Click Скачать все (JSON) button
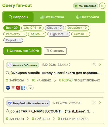The width and height of the screenshot is (108, 127). pyautogui.click(x=22, y=51)
